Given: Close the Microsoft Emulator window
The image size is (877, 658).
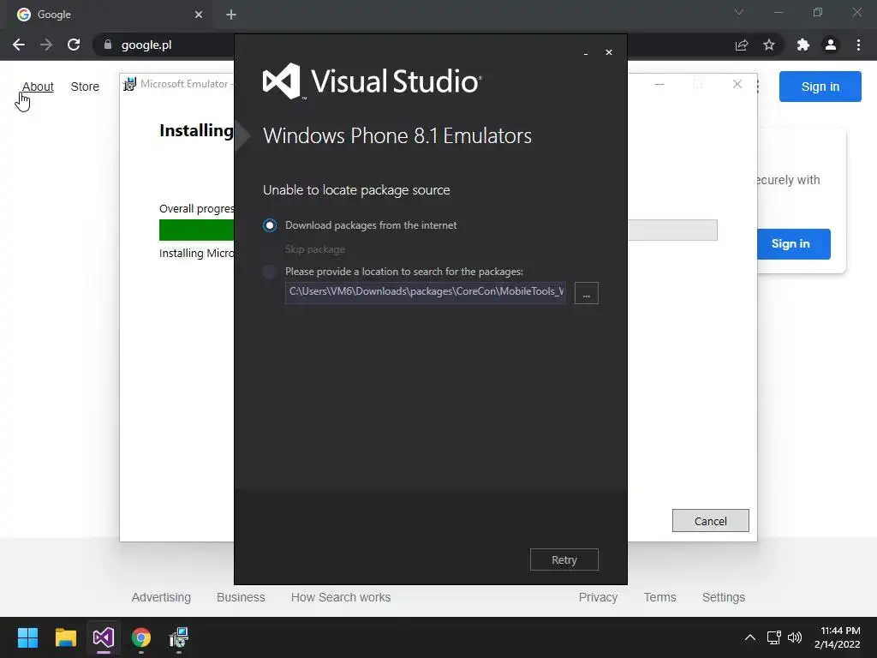Looking at the screenshot, I should click(737, 84).
